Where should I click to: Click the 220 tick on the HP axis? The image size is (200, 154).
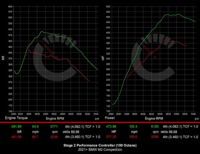click(108, 80)
